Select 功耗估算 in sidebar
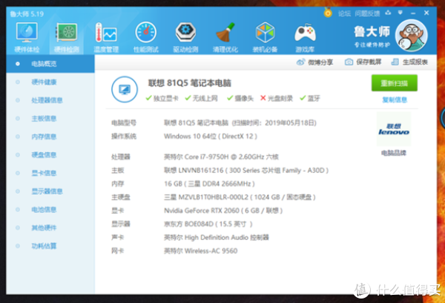Screen dimensions: 445x303 50,246
